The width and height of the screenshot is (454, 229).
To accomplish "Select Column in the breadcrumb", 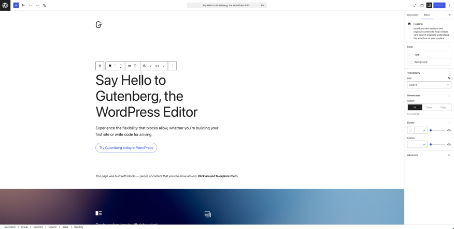I will 52,227.
